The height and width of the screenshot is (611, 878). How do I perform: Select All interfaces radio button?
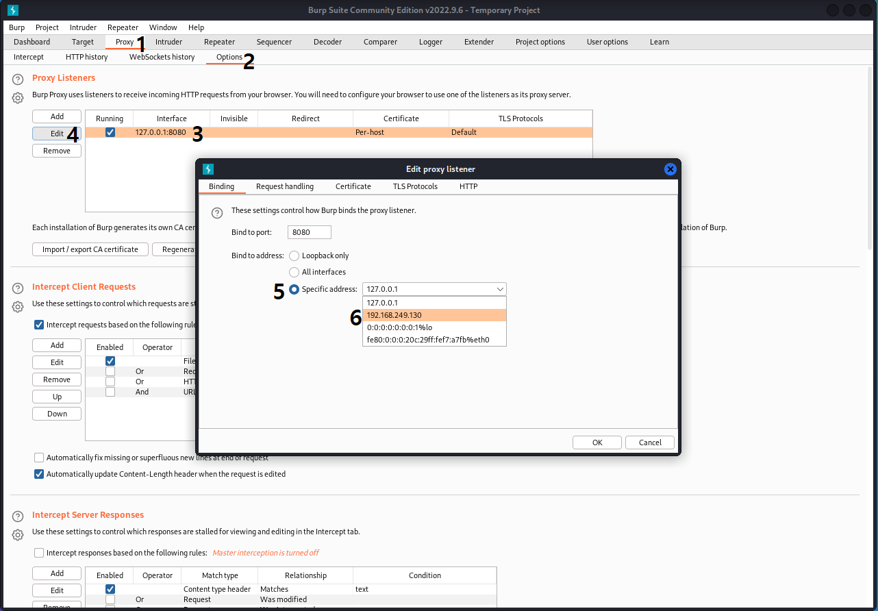click(x=294, y=272)
